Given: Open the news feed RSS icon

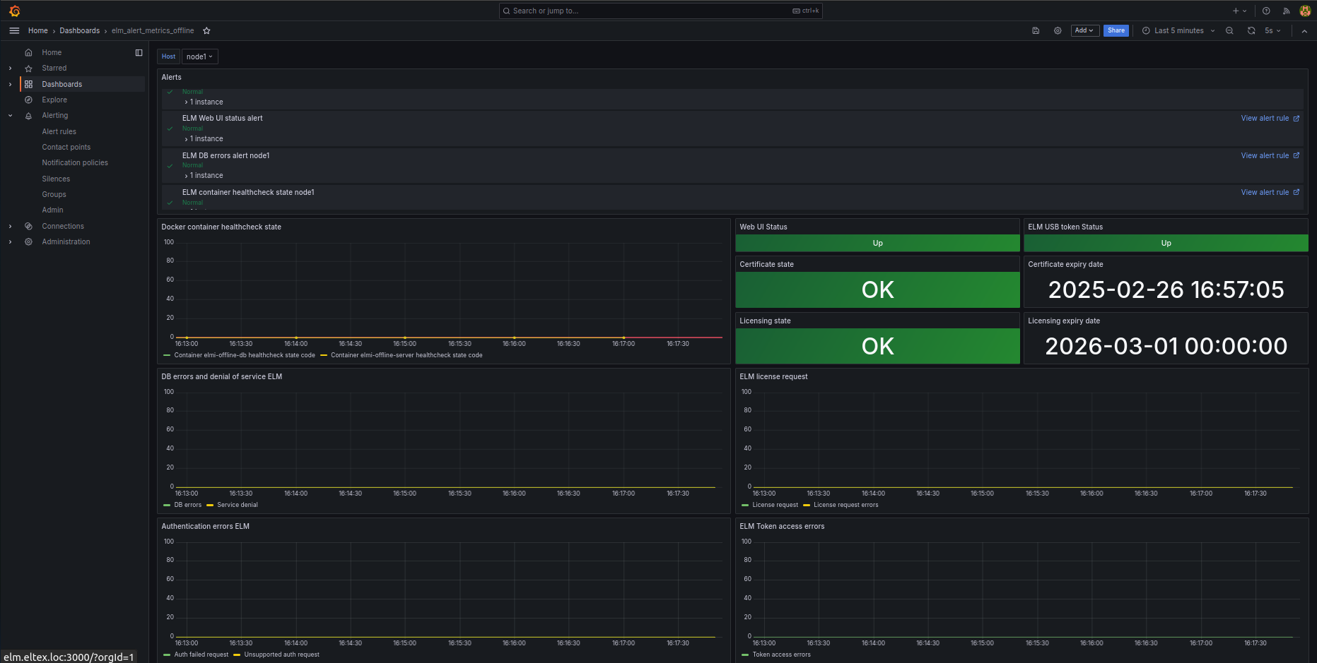Looking at the screenshot, I should pyautogui.click(x=1286, y=11).
